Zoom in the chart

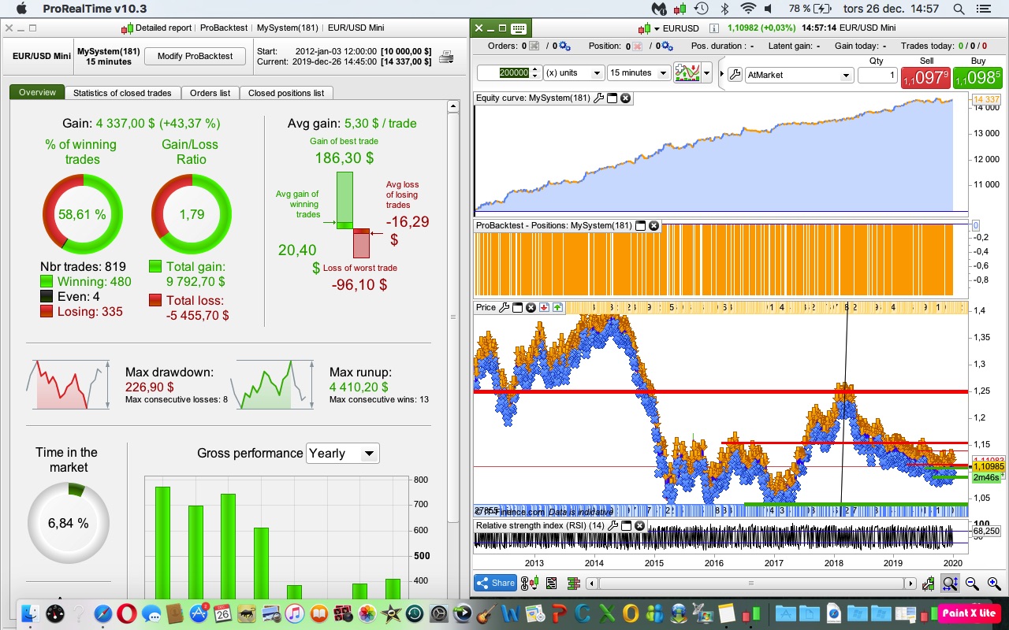click(x=993, y=584)
